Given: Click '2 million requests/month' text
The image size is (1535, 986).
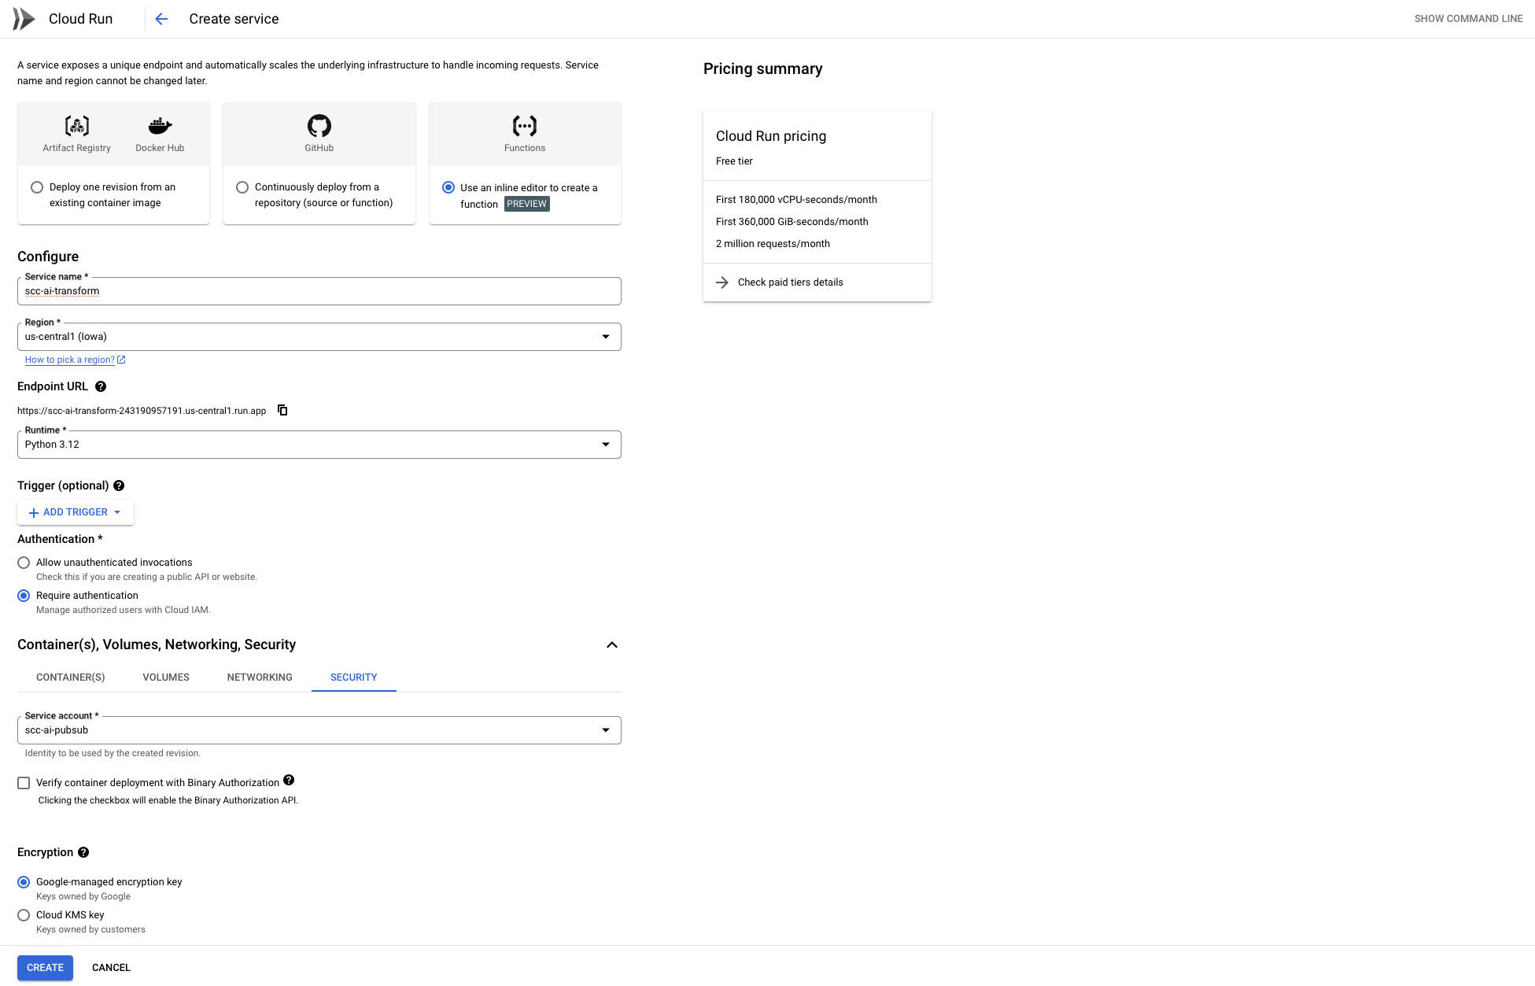Looking at the screenshot, I should tap(773, 244).
